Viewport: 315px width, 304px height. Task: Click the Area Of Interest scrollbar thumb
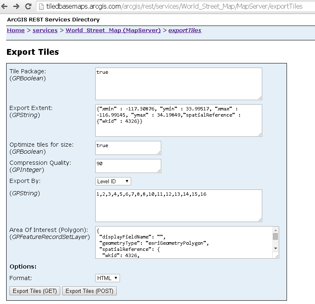click(x=275, y=236)
